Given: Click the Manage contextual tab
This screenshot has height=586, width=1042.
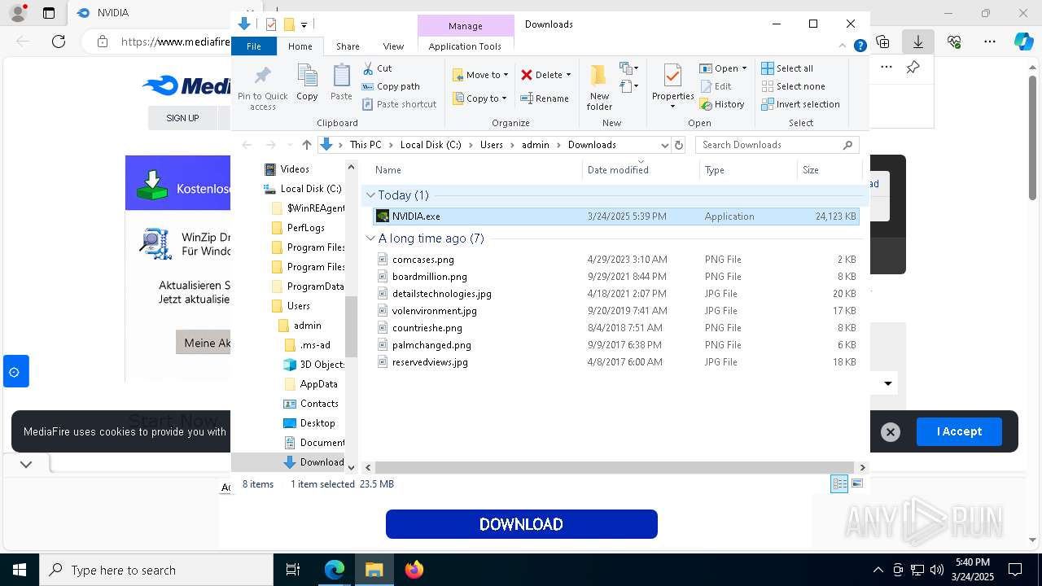Looking at the screenshot, I should 466,26.
